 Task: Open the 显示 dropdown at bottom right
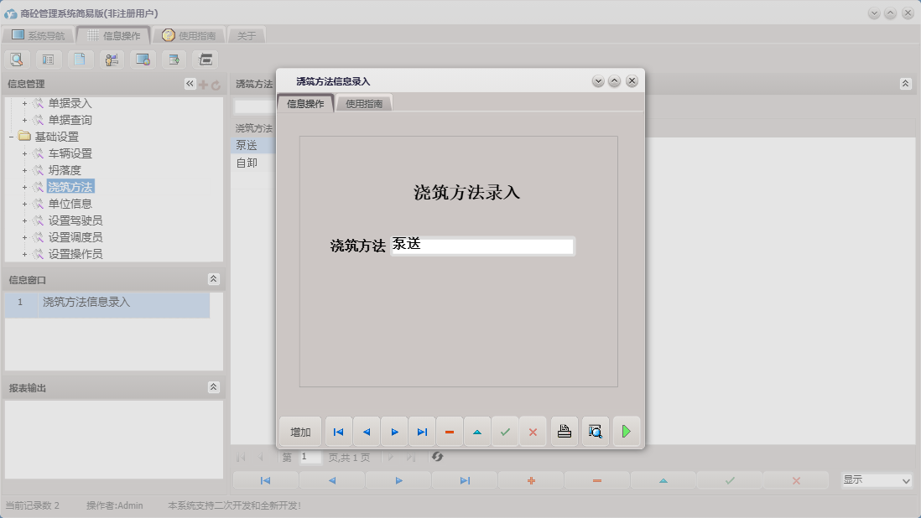tap(904, 480)
